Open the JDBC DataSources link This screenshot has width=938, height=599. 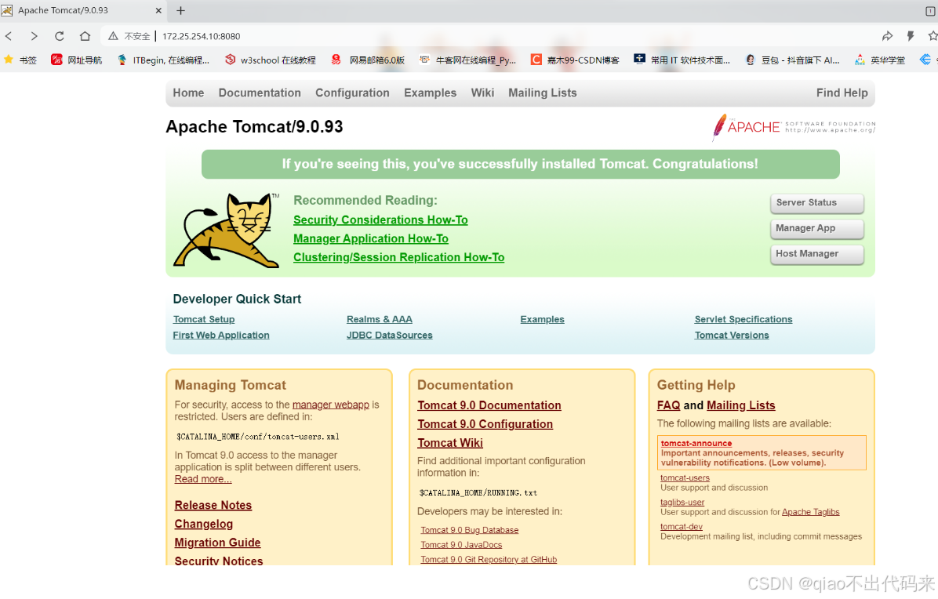(x=390, y=336)
